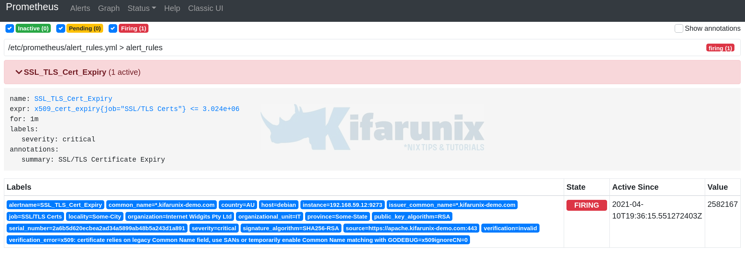Expand the Status dropdown menu

click(x=141, y=8)
